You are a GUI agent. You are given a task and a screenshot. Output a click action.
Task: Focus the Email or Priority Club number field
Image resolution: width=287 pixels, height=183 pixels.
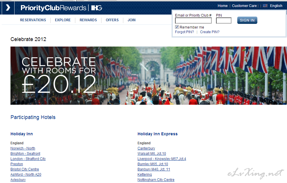[x=193, y=21]
